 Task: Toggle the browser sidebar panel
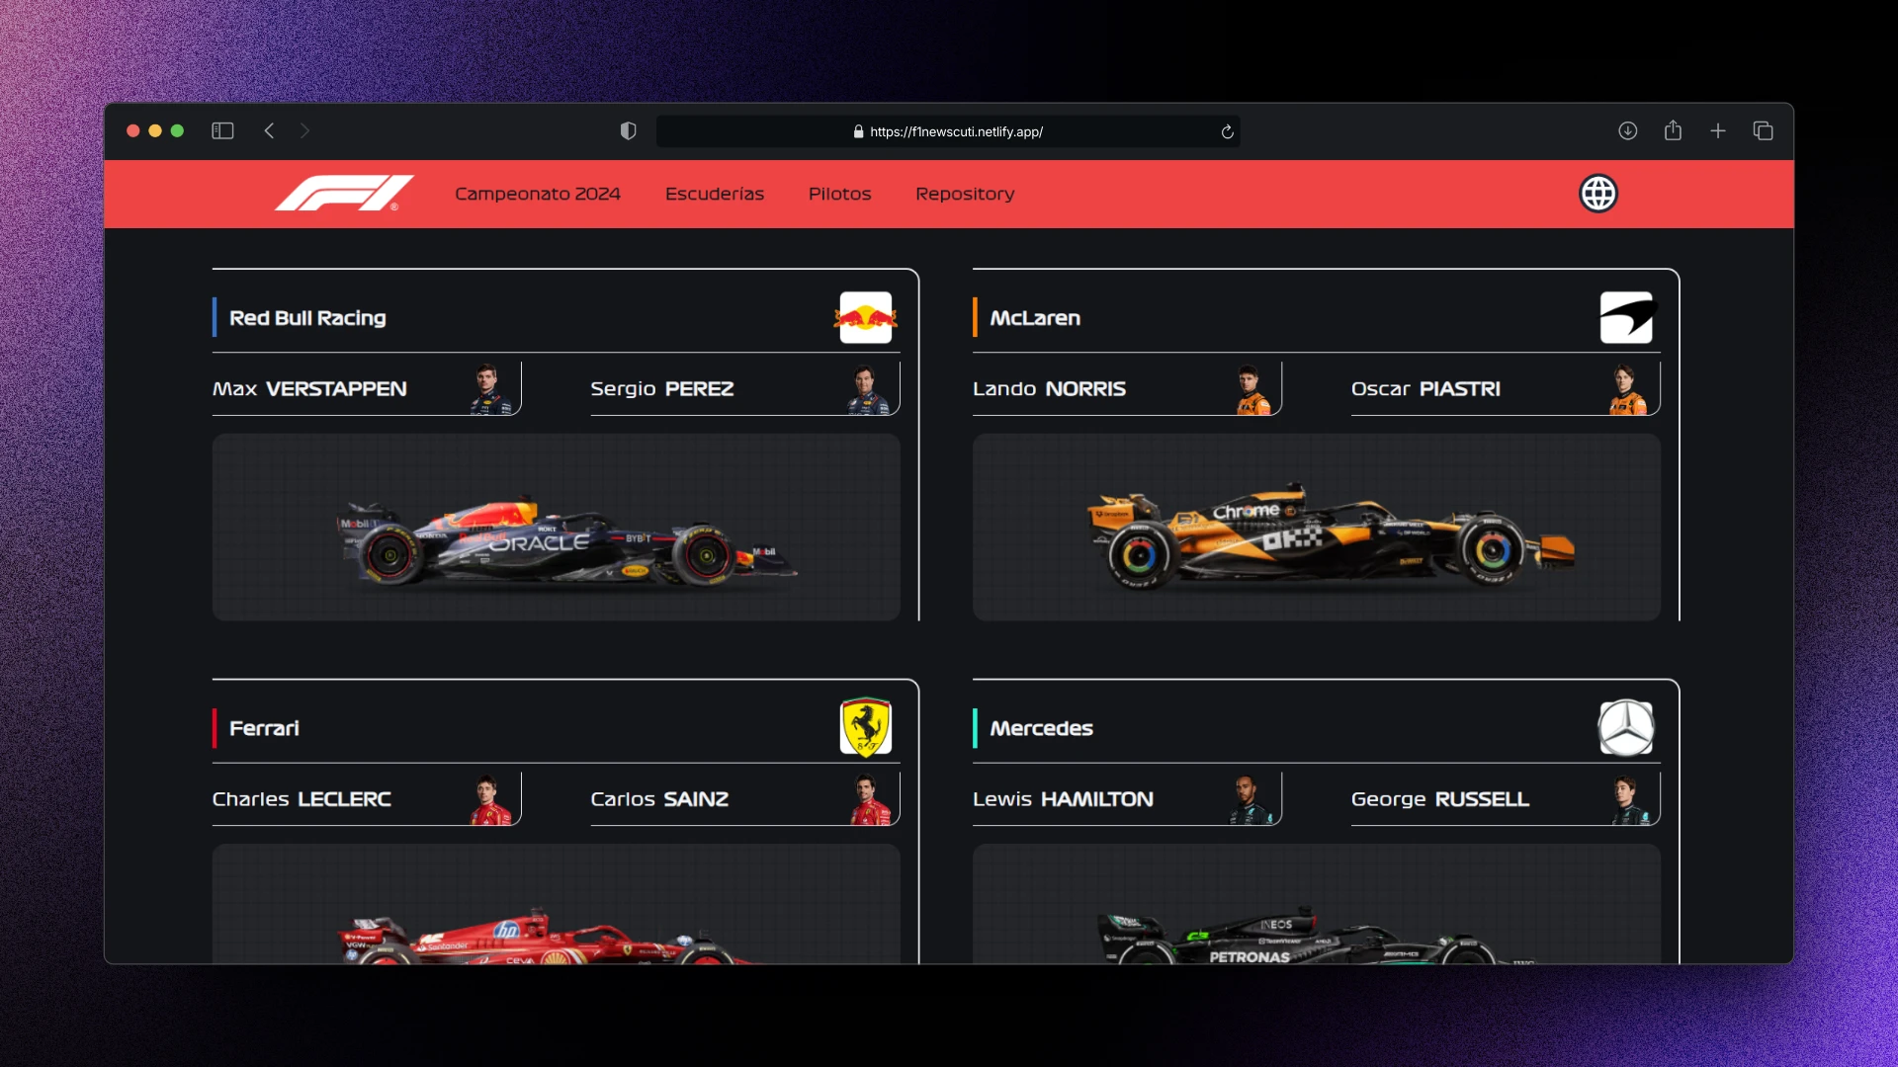[x=222, y=131]
